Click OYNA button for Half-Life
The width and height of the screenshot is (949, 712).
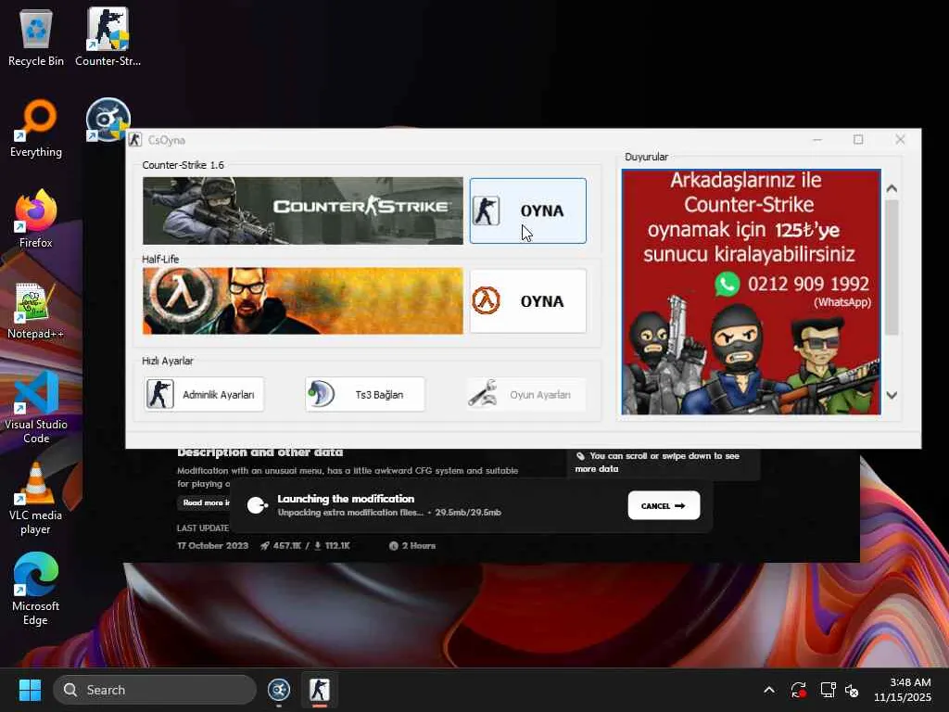[x=527, y=301]
